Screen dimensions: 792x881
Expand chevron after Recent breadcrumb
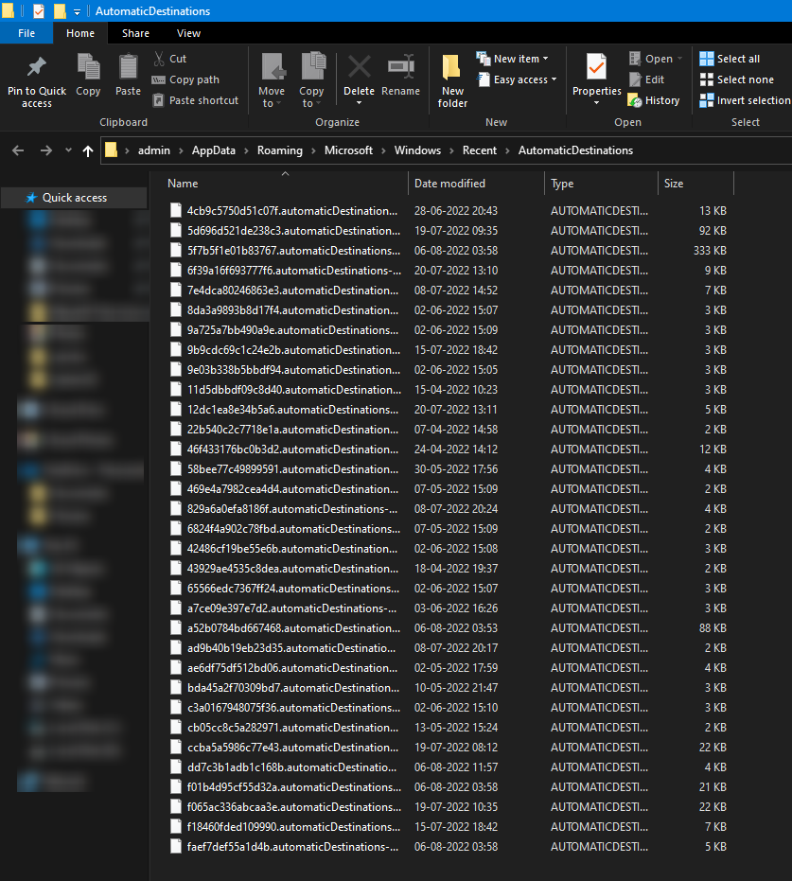[x=507, y=150]
